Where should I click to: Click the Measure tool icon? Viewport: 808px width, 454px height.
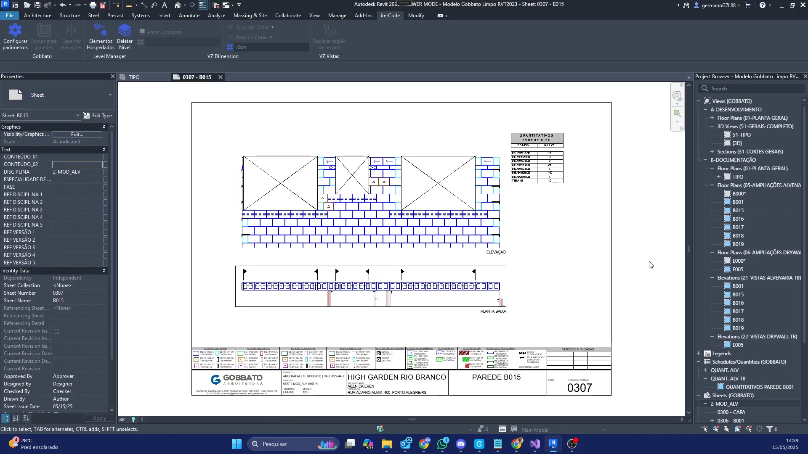click(x=129, y=5)
